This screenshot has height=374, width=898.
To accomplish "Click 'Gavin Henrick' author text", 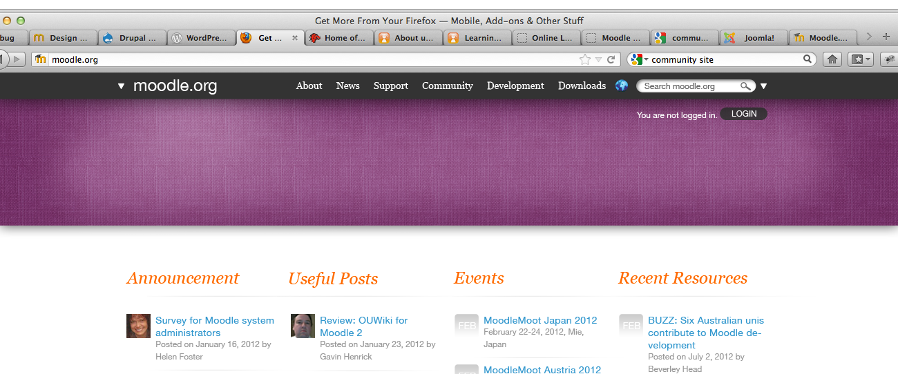I will 346,357.
